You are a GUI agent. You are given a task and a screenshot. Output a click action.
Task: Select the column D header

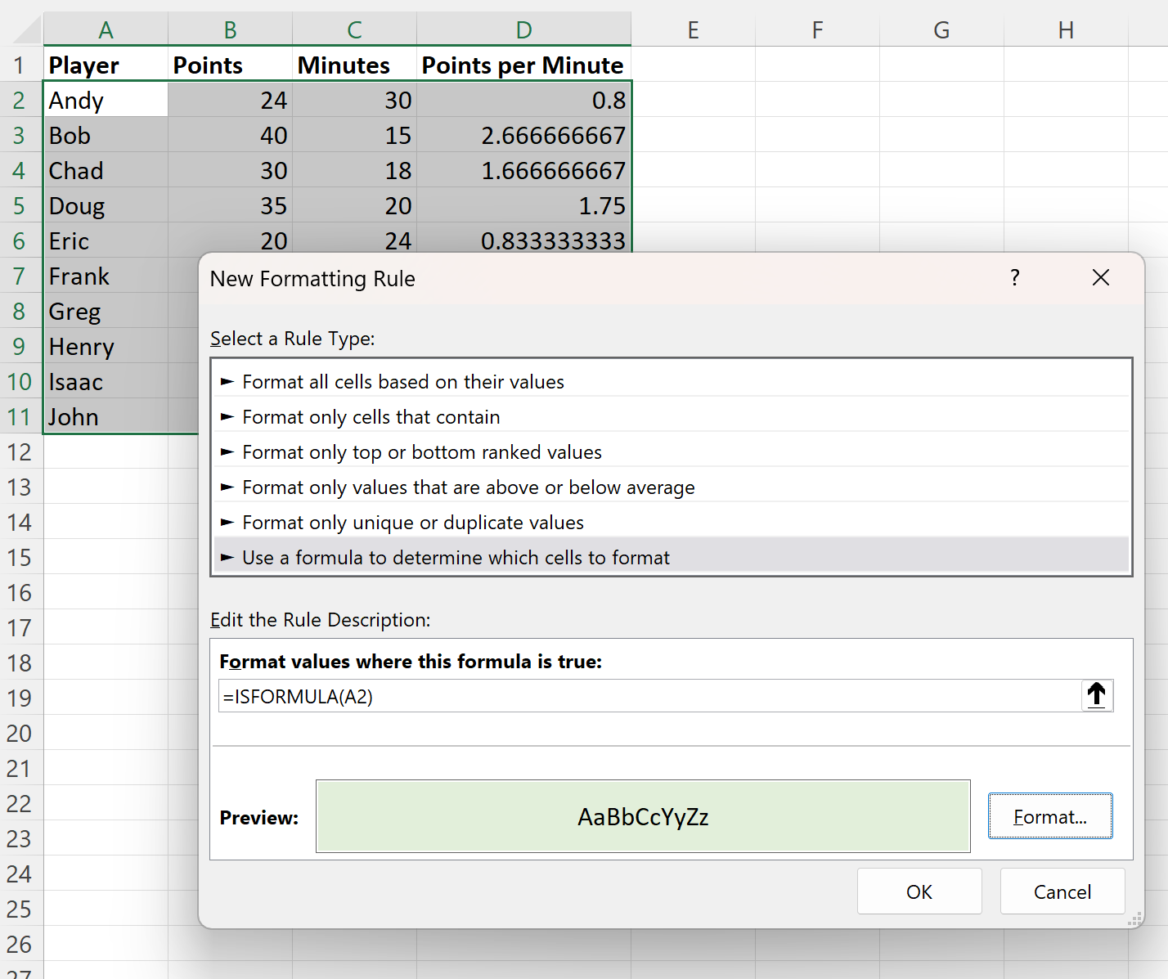[523, 29]
